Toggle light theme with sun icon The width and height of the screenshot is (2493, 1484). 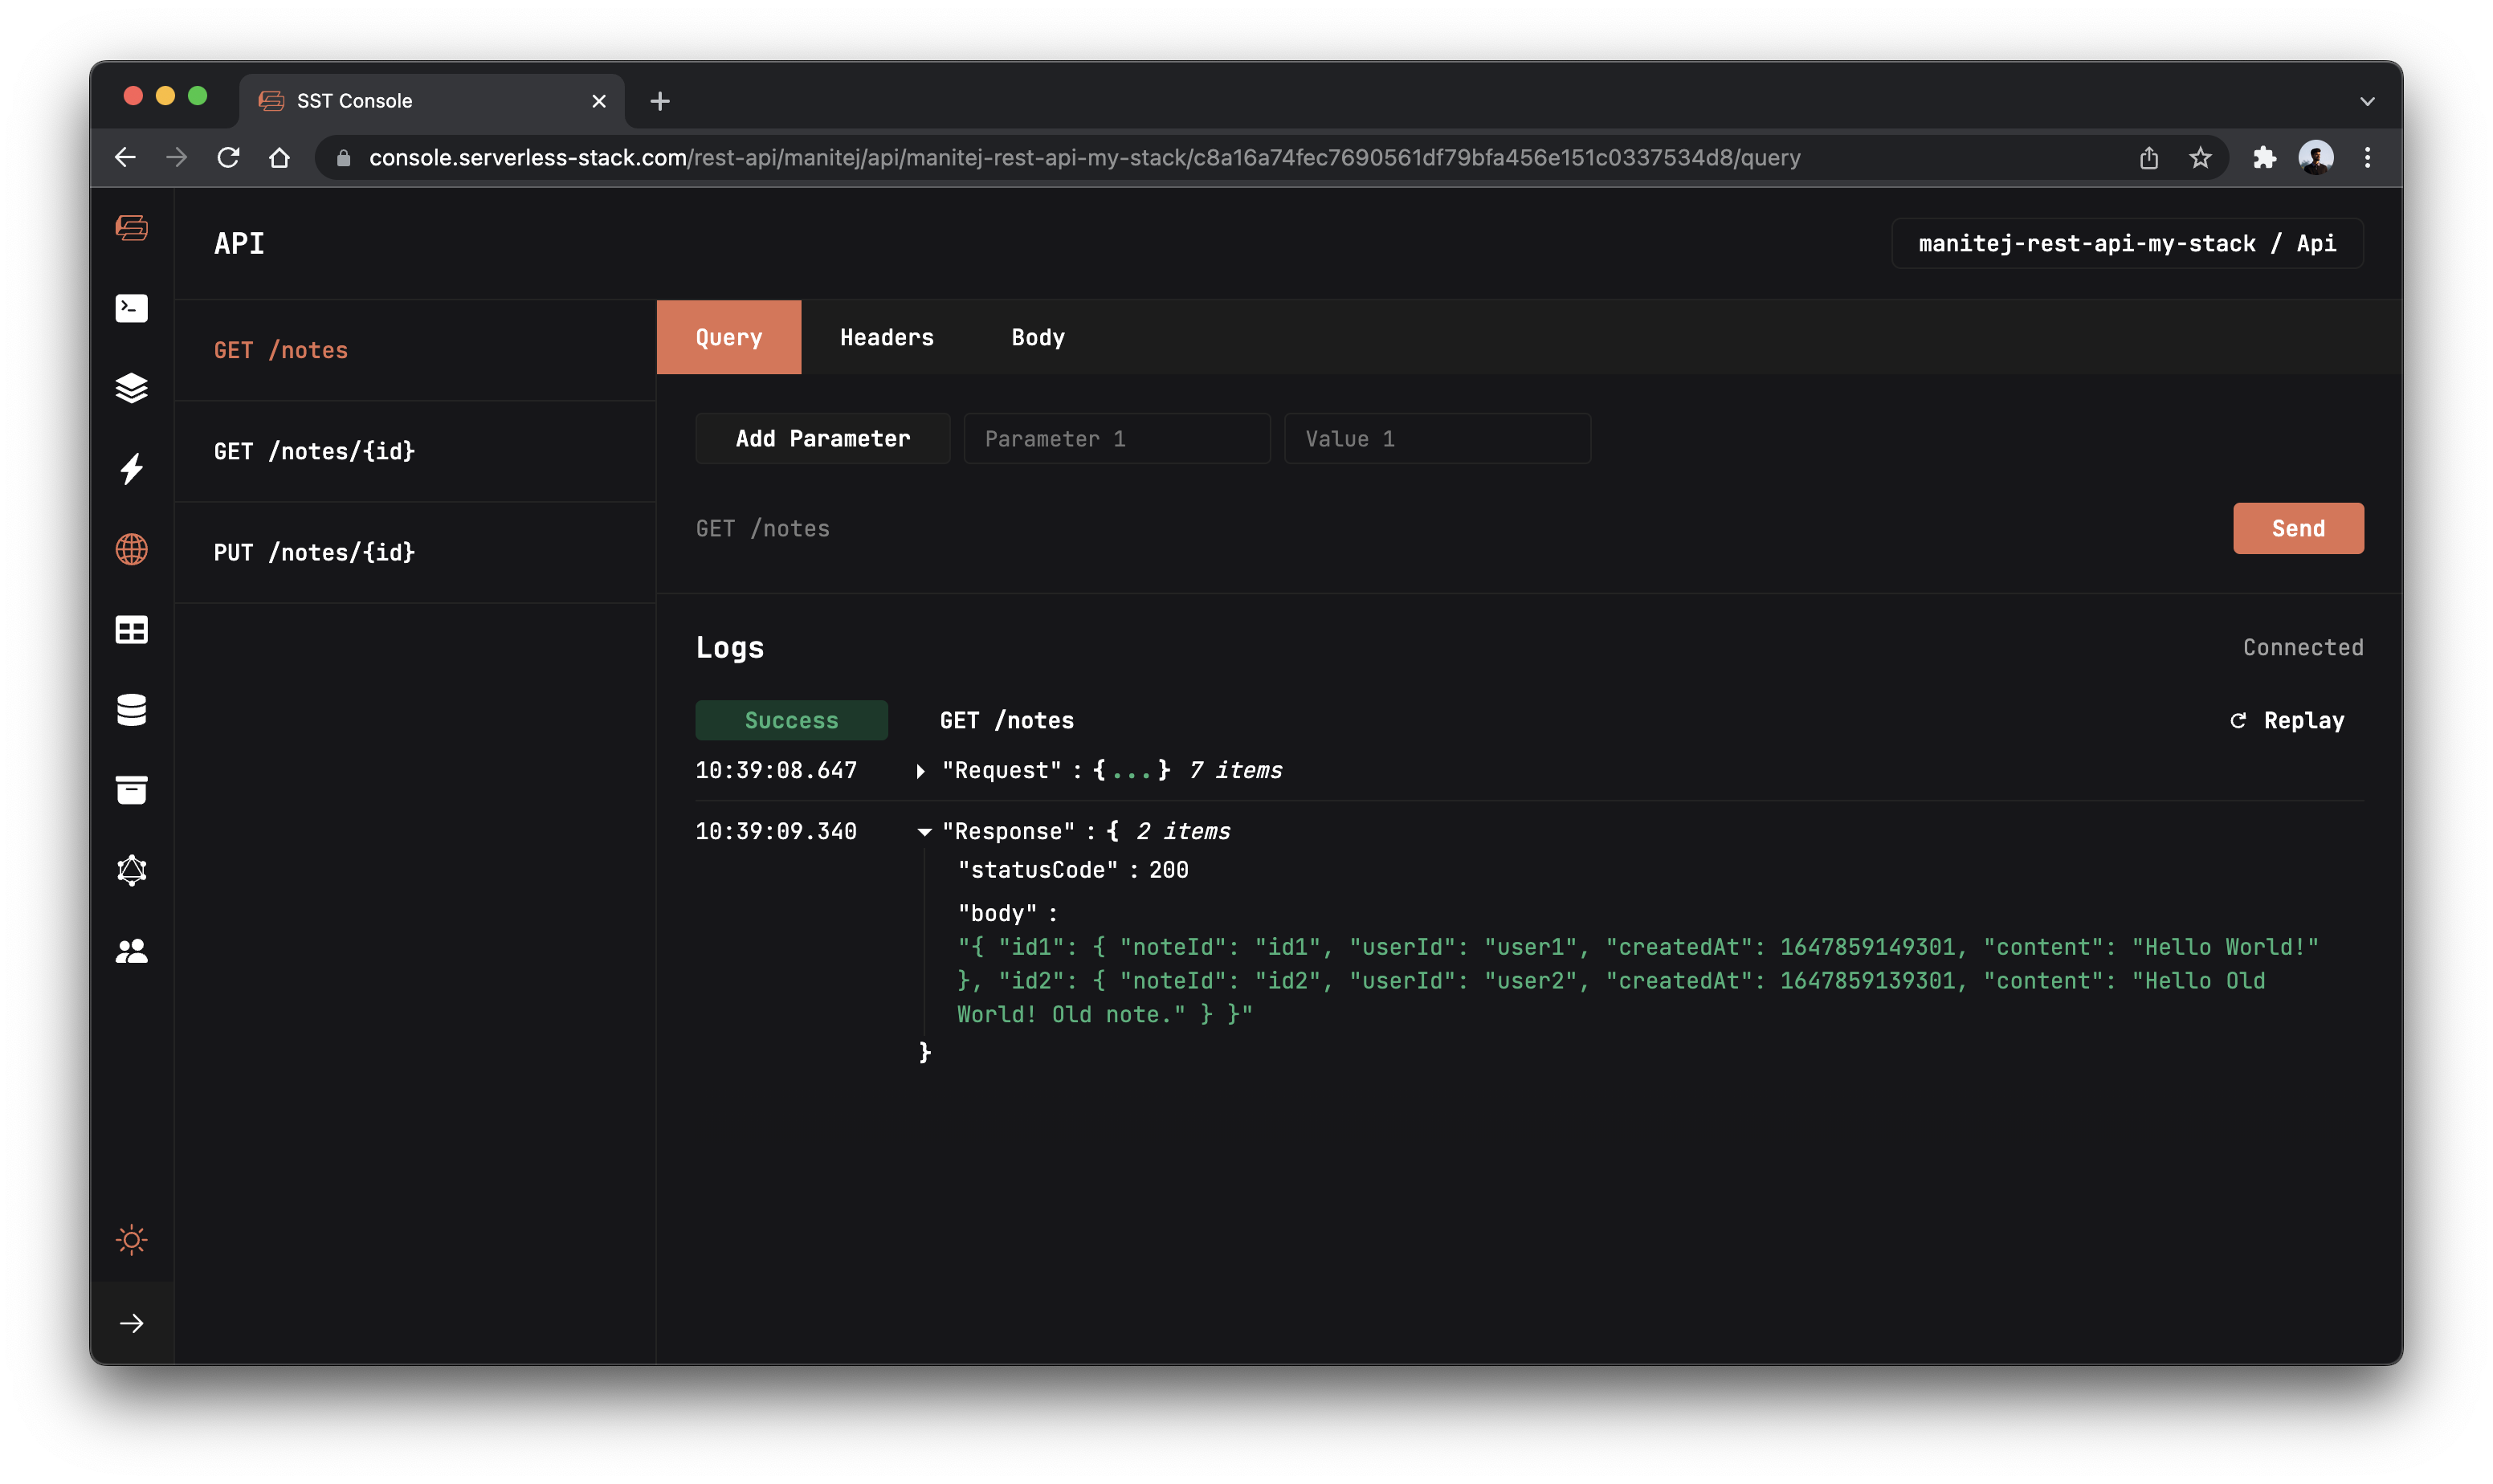(x=131, y=1240)
